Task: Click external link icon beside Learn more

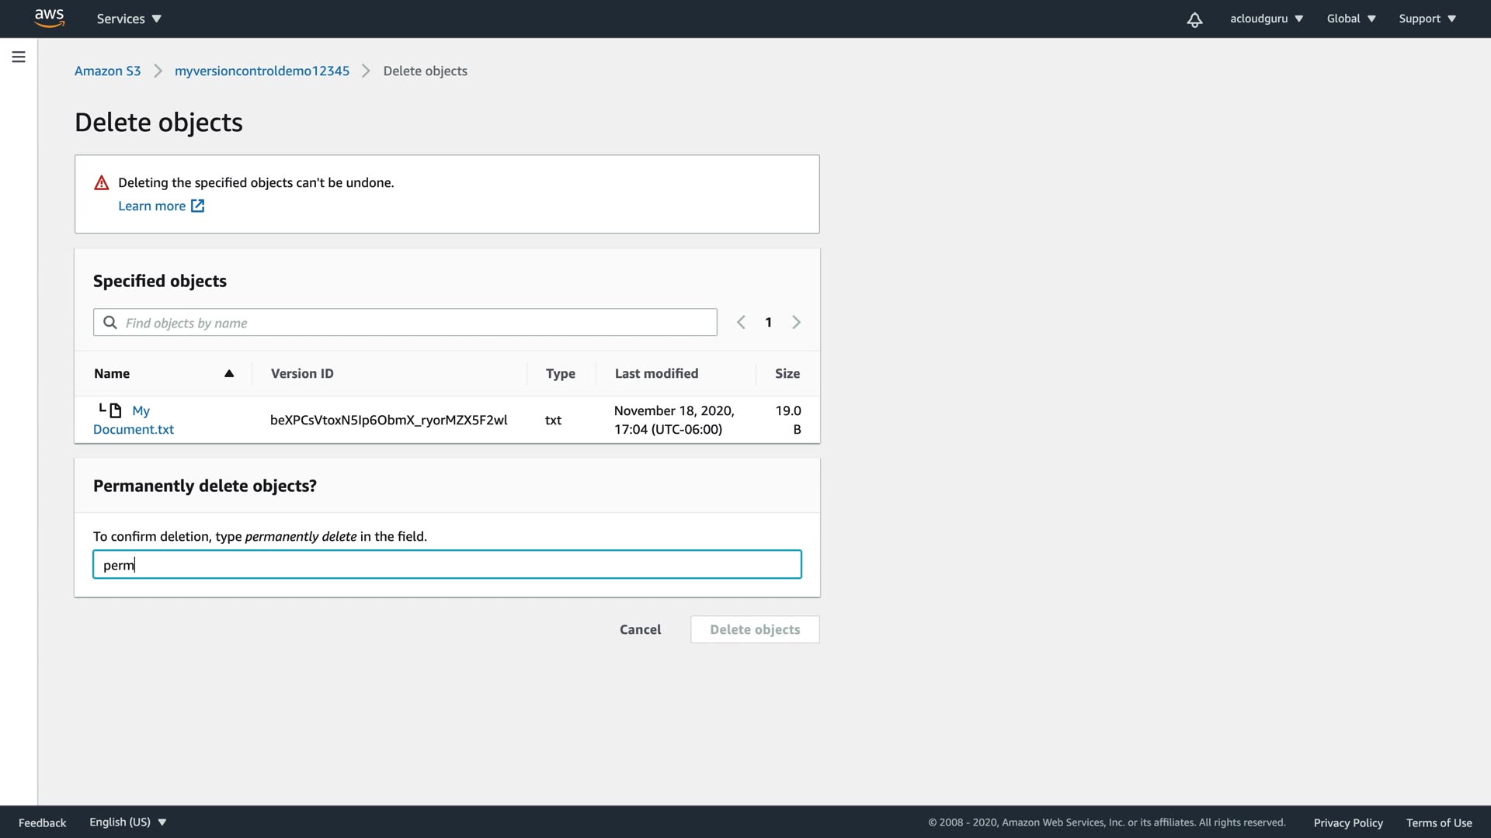Action: tap(198, 206)
